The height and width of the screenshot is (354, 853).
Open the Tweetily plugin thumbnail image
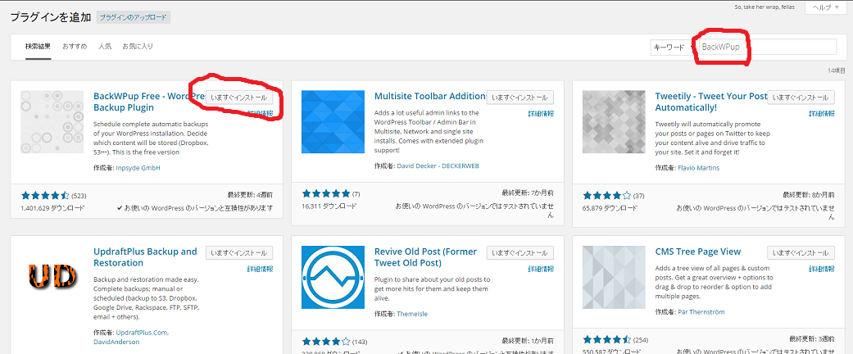[x=614, y=122]
